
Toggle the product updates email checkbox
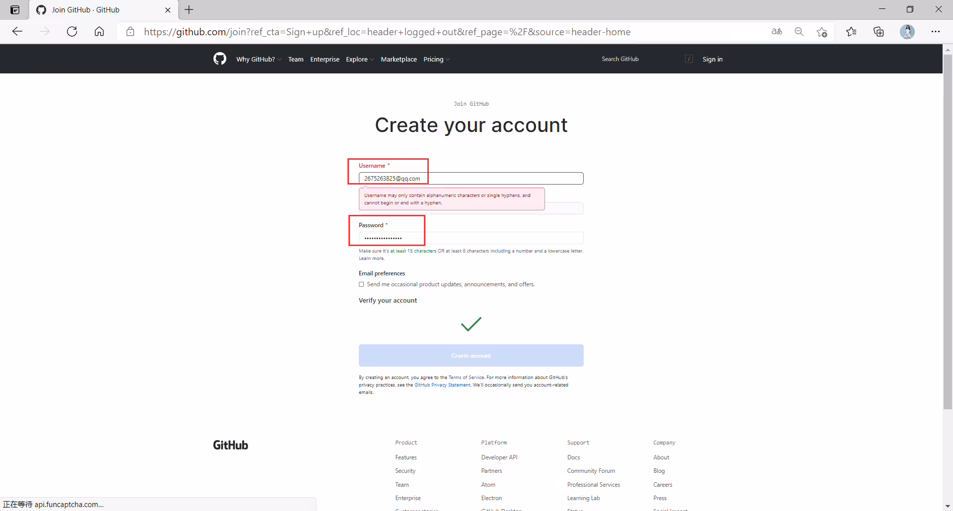point(361,284)
